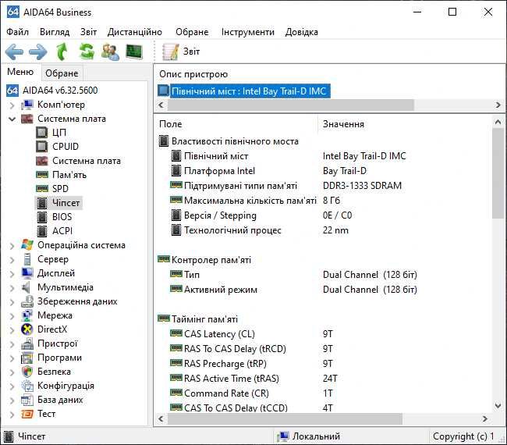The width and height of the screenshot is (507, 445).
Task: Expand the Комп'ютер tree node
Action: tap(12, 105)
